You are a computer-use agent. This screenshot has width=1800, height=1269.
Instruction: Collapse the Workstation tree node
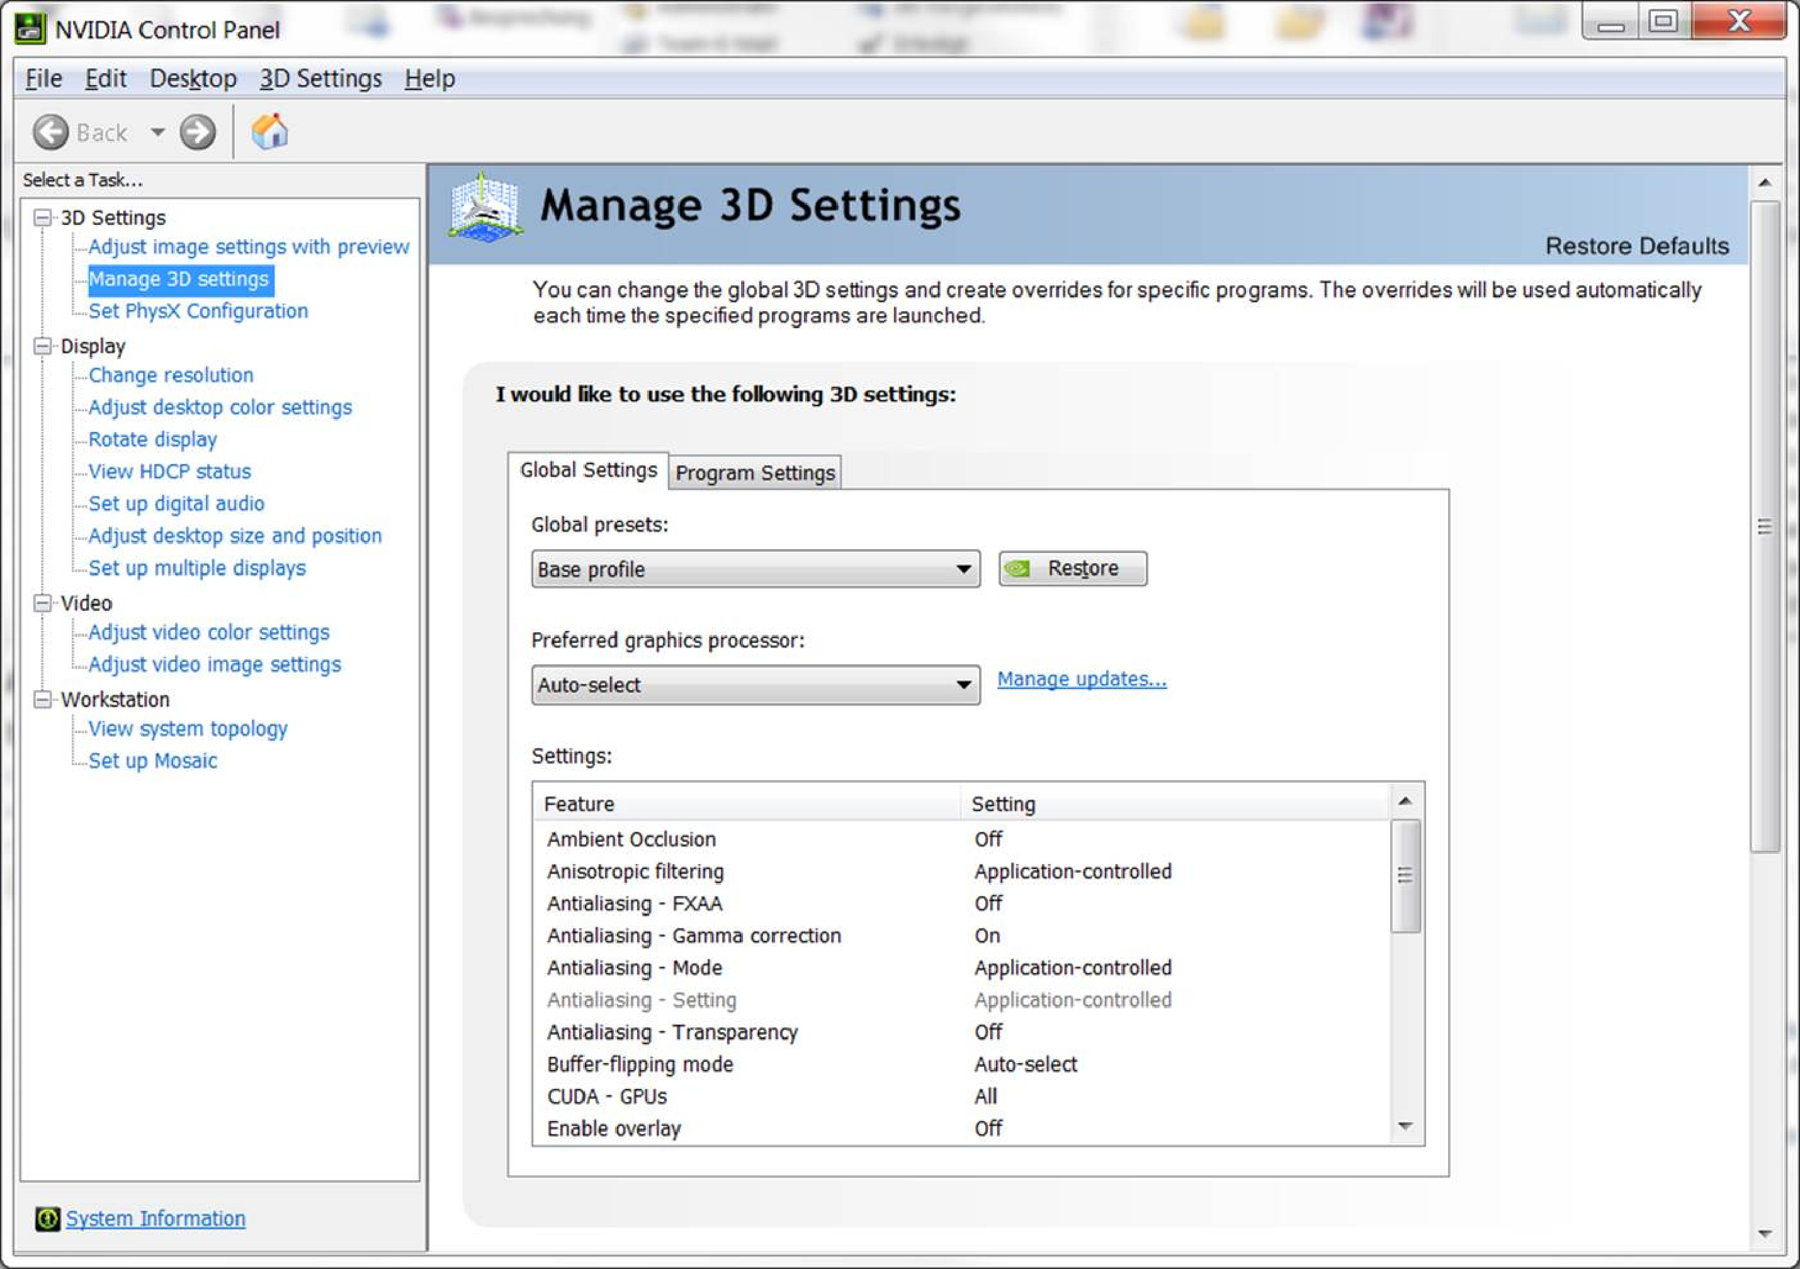click(x=43, y=699)
